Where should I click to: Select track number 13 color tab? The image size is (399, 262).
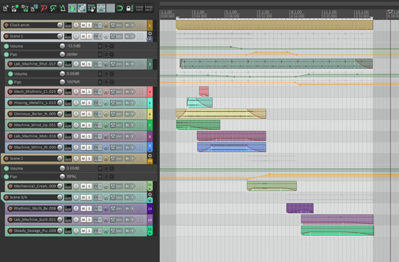click(x=150, y=208)
